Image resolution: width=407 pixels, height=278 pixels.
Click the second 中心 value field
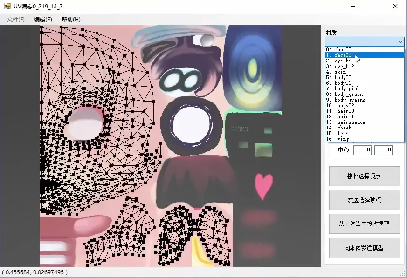click(x=383, y=150)
